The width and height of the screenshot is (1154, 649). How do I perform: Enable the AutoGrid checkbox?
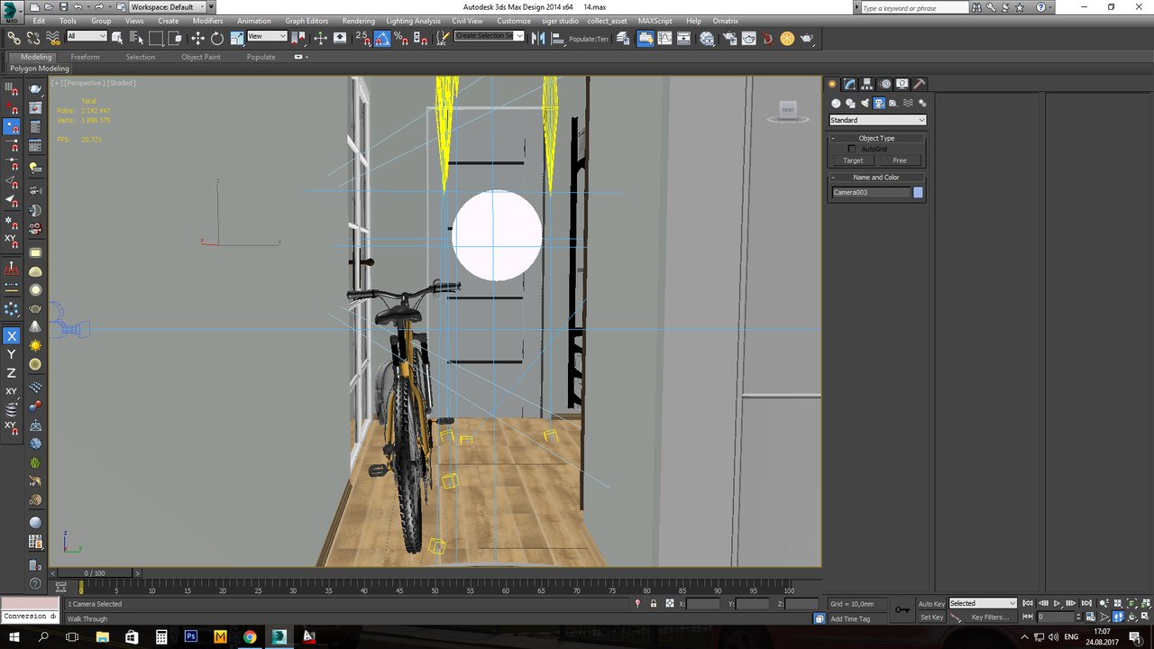pyautogui.click(x=852, y=149)
